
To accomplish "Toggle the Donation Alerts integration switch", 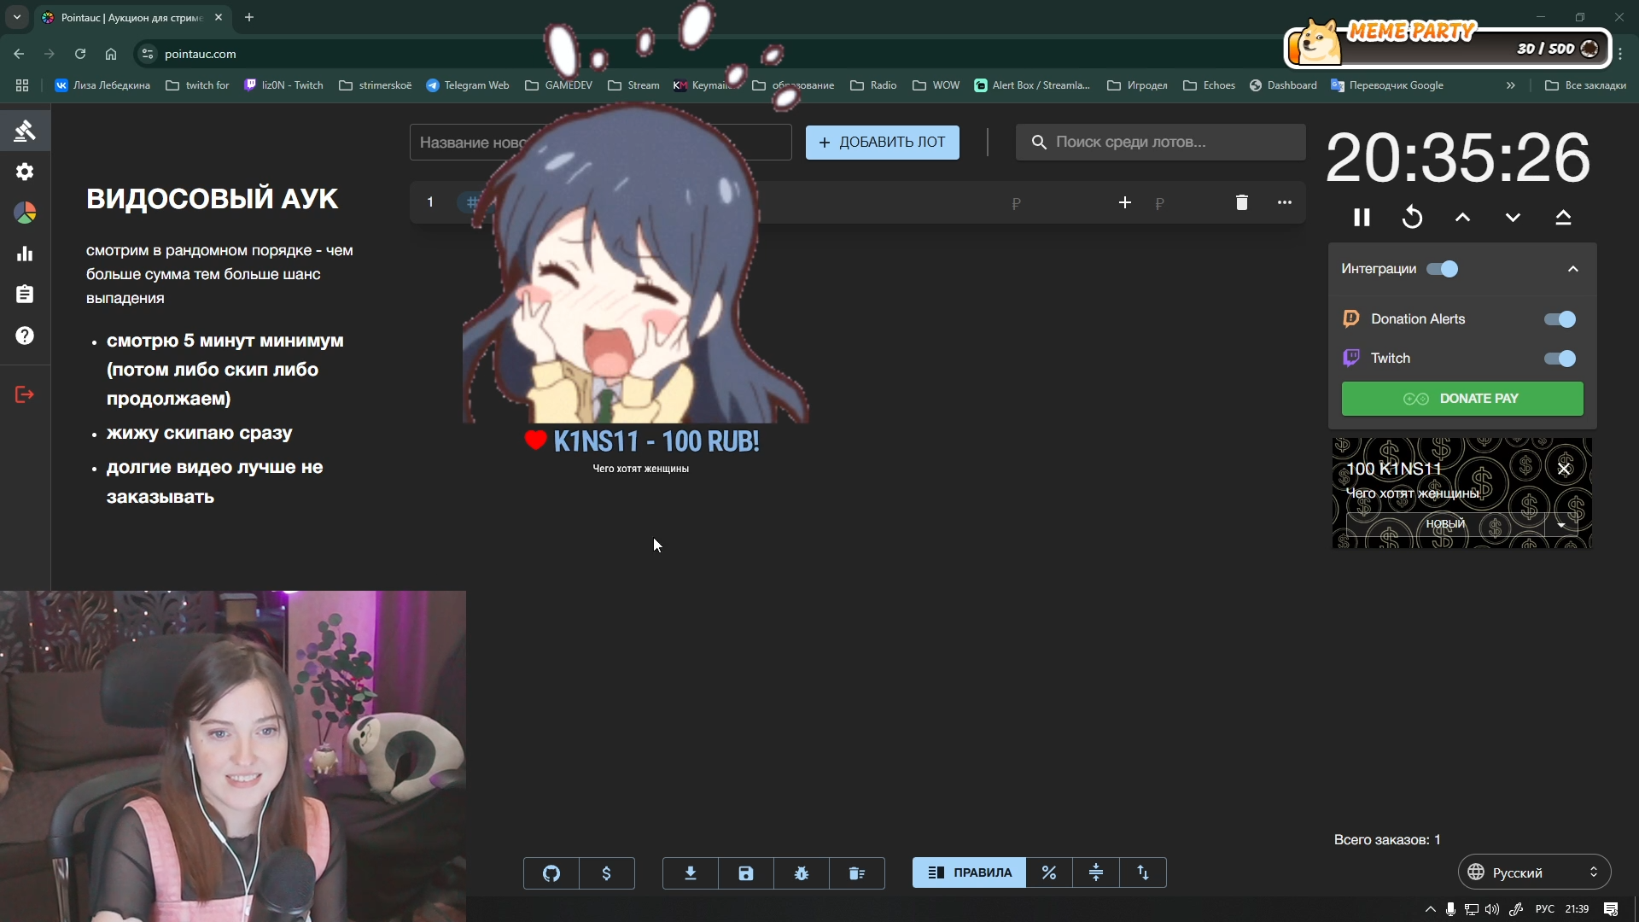I will pos(1560,319).
